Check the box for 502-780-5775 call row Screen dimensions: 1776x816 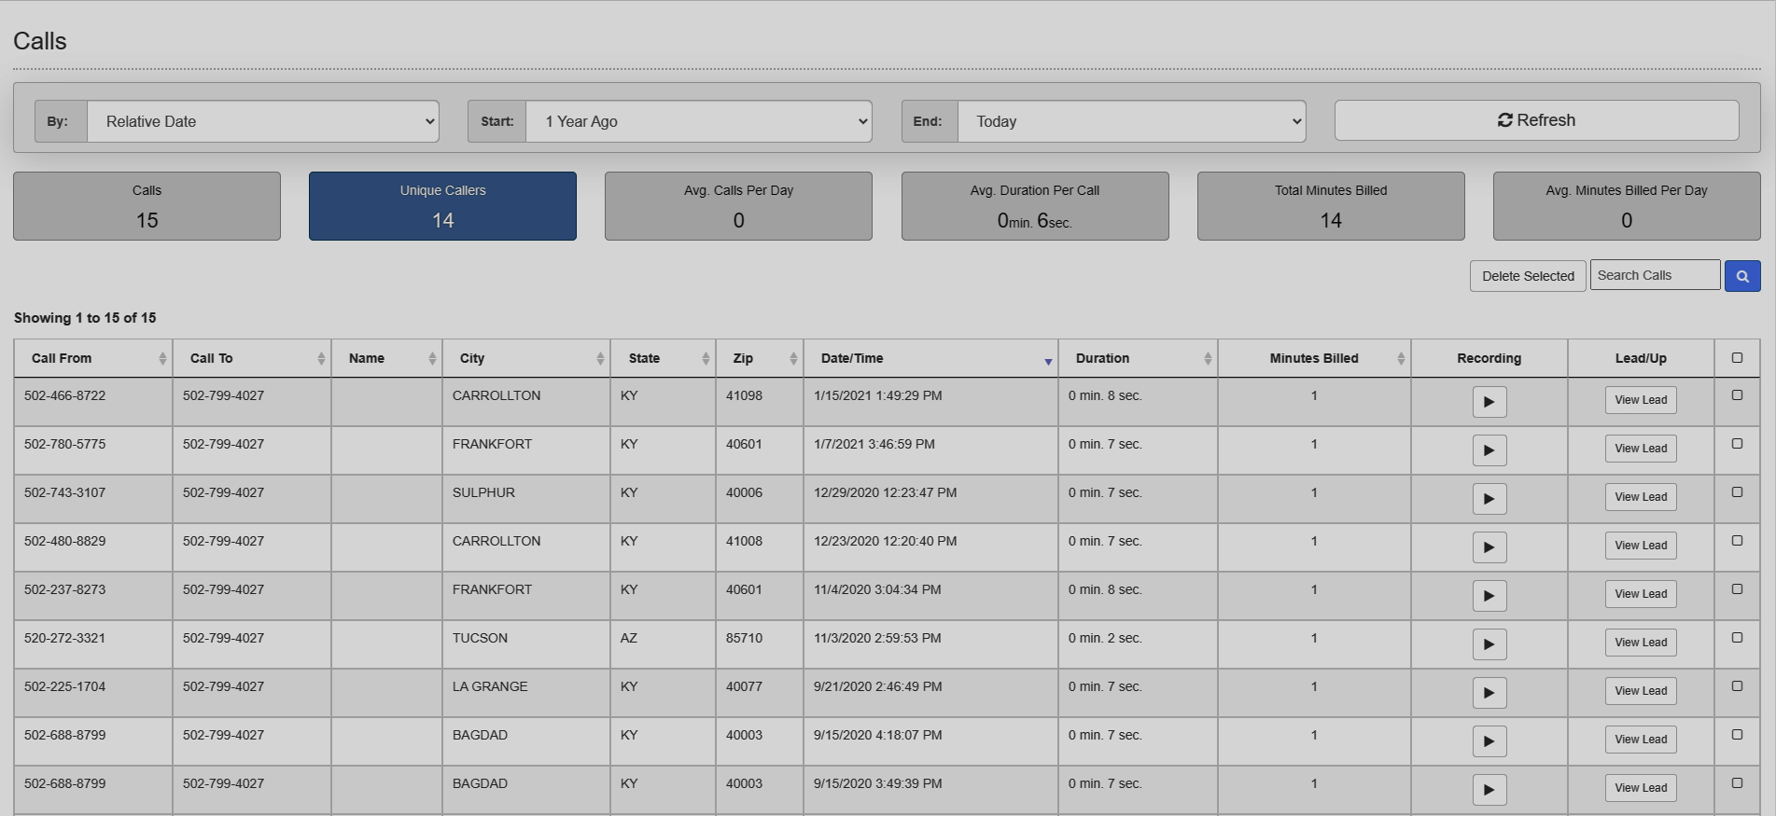1736,444
